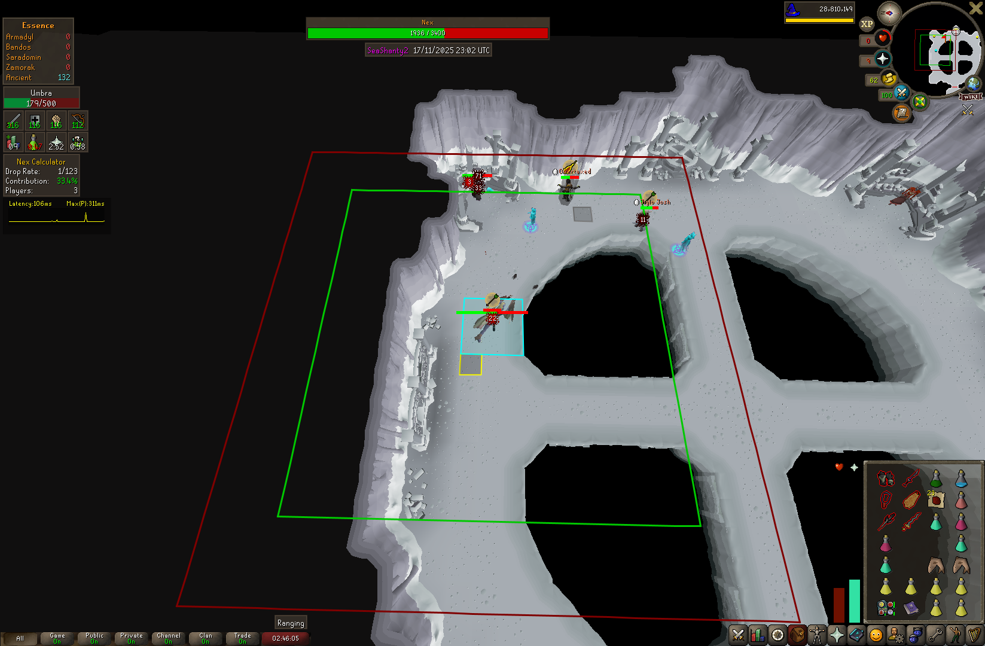Open the Skills tab

point(758,635)
